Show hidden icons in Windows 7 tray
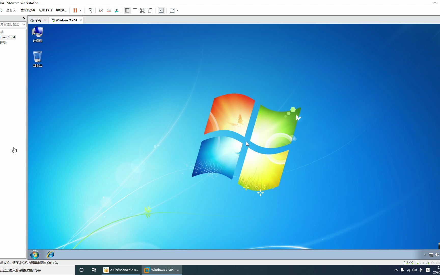Screen dimensions: 440x275 pos(425,255)
